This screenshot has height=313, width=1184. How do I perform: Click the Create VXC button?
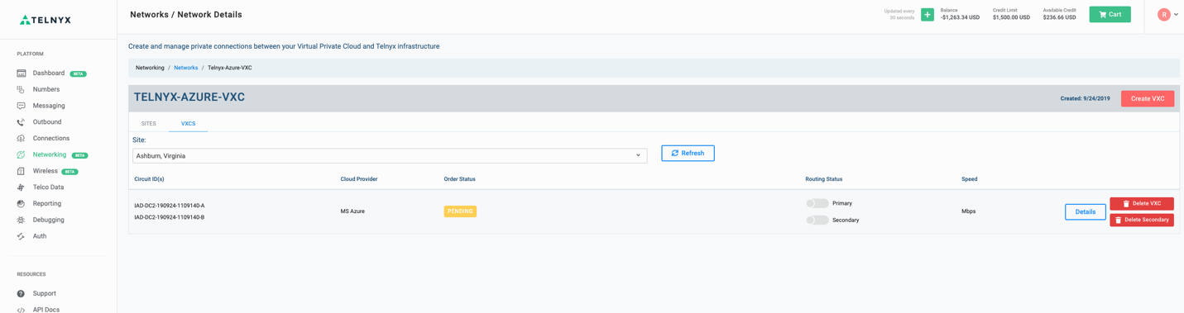coord(1148,98)
